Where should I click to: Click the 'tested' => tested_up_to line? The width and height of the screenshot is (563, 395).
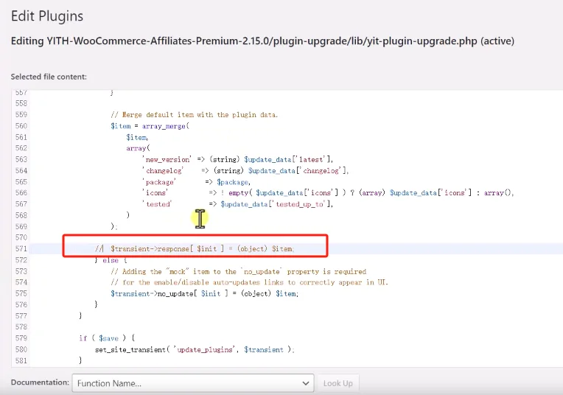coord(238,204)
